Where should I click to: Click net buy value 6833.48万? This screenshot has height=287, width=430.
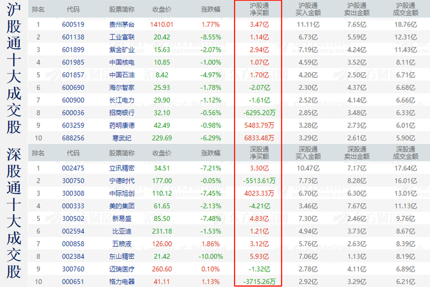pos(259,138)
